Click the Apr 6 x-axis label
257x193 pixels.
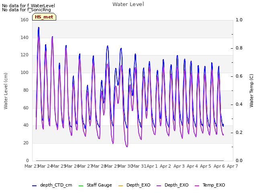coord(219,166)
